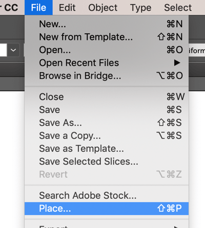
Task: Choose New... from File menu
Action: click(x=107, y=24)
